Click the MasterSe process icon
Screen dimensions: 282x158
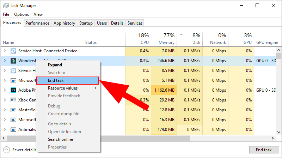(x=13, y=110)
